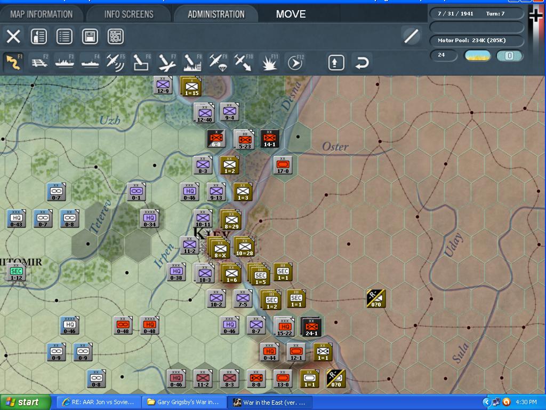This screenshot has height=410, width=546.
Task: Select the olive Soviet stack 1=15
Action: (191, 86)
